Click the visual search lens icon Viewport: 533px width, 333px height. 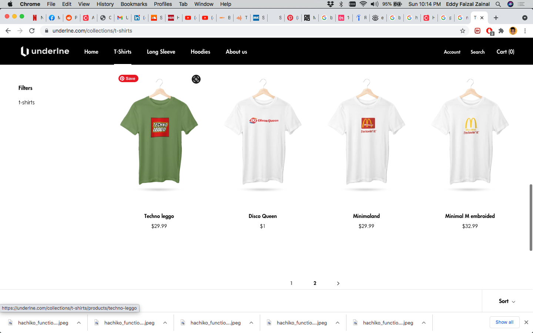(196, 79)
